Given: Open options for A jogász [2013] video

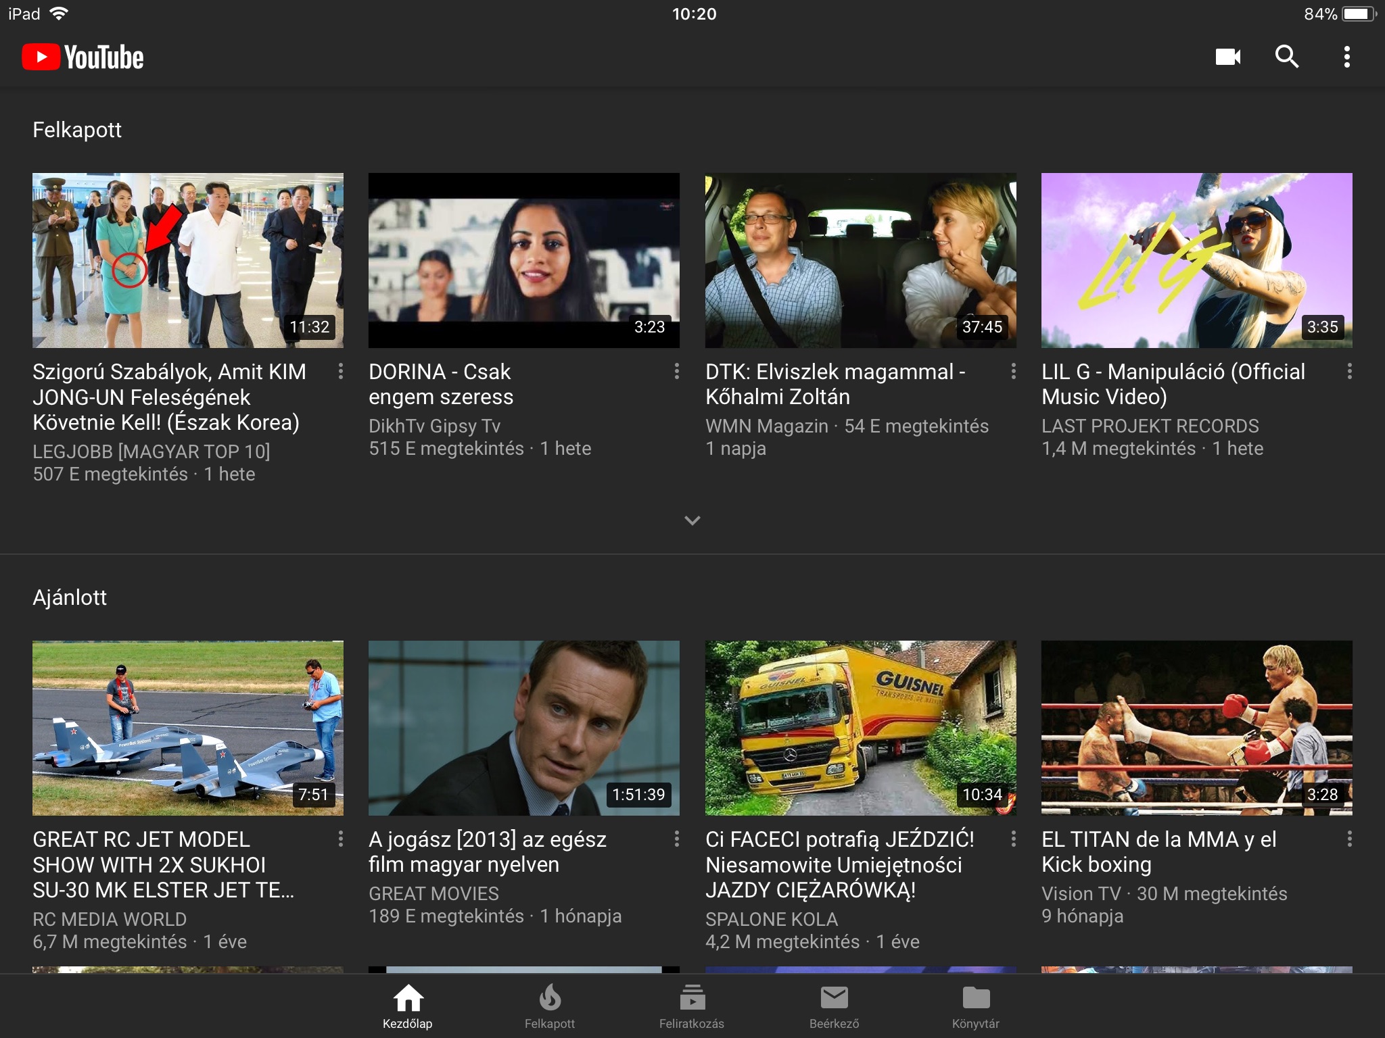Looking at the screenshot, I should click(x=676, y=839).
